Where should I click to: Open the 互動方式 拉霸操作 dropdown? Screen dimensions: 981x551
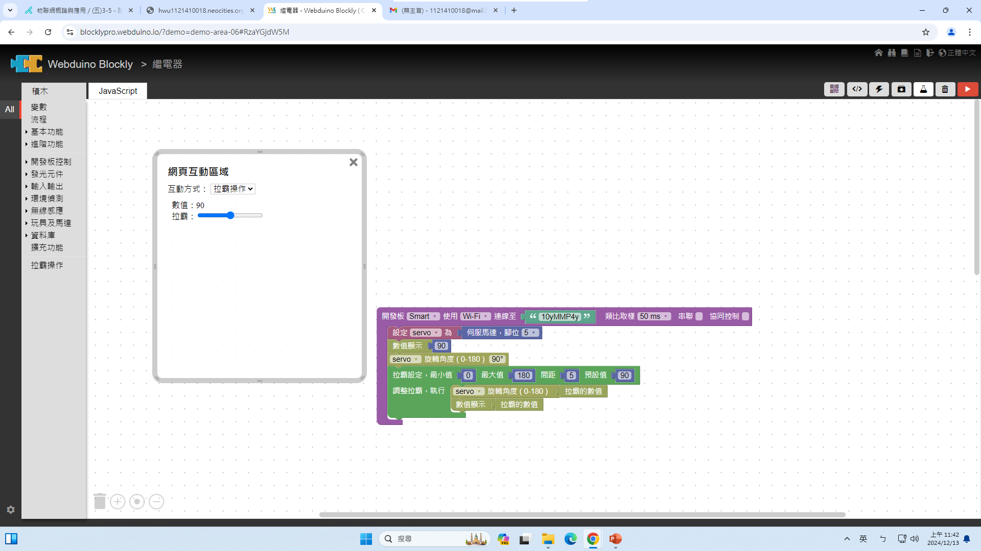click(233, 189)
